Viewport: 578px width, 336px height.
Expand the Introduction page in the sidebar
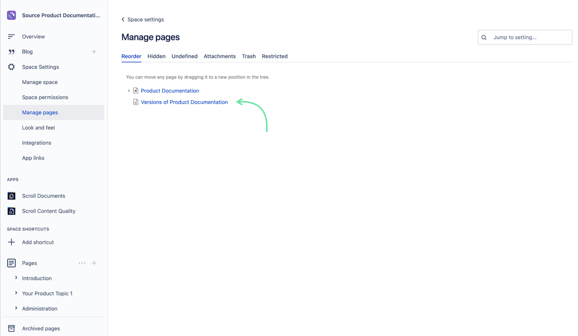16,278
